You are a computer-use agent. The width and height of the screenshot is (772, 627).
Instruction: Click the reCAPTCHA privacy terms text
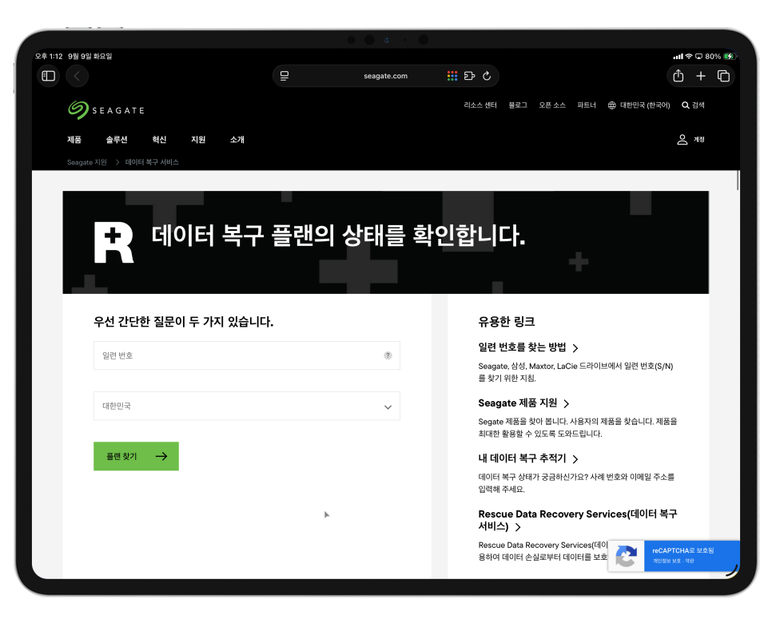coord(673,561)
